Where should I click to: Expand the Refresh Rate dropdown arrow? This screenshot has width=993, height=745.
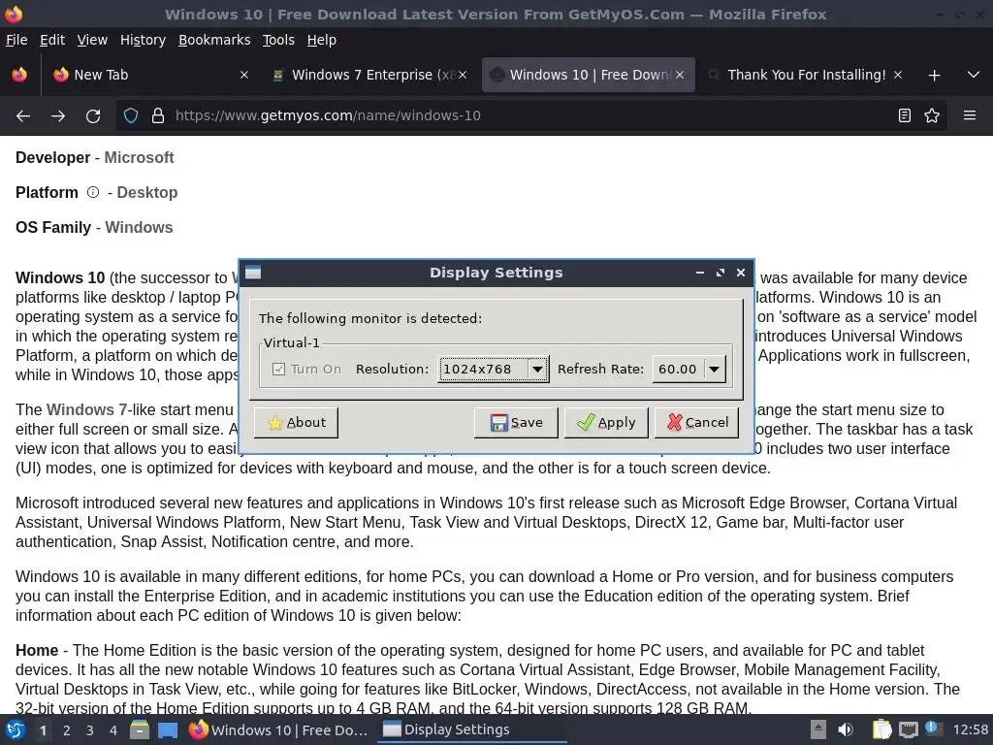pos(714,369)
